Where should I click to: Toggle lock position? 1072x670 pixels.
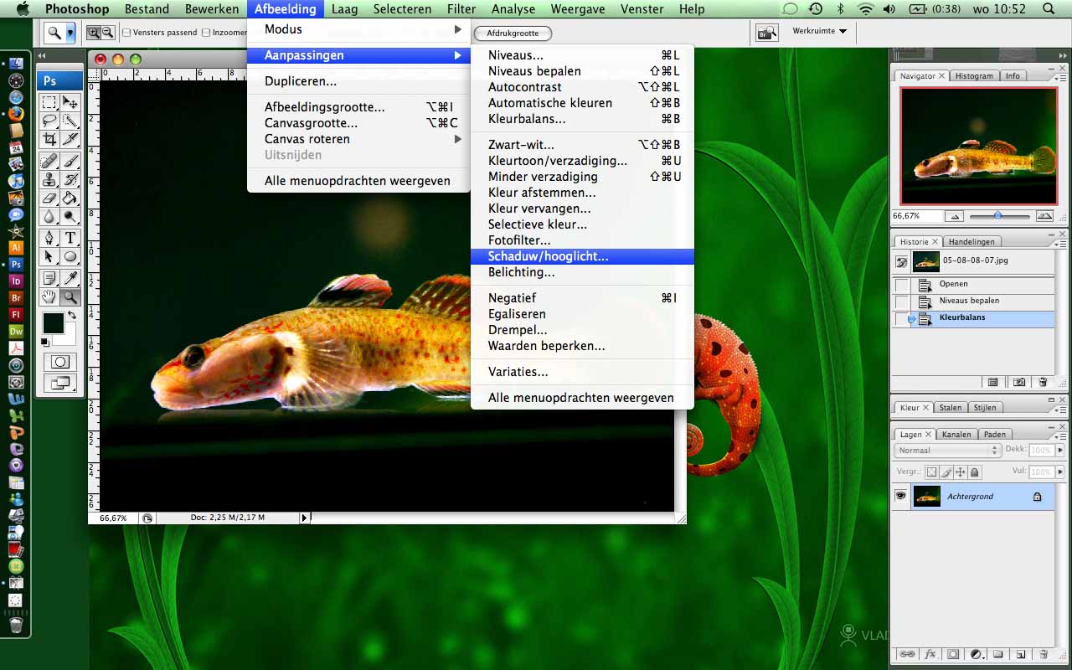(961, 472)
